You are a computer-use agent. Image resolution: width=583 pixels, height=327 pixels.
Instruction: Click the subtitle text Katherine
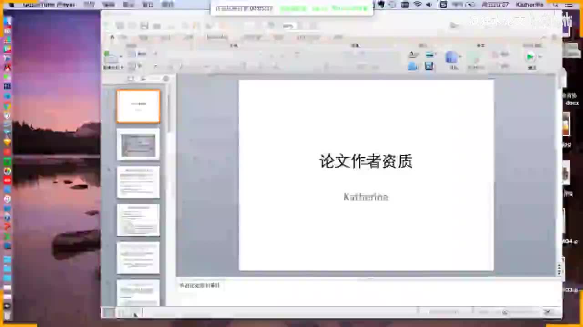click(366, 197)
